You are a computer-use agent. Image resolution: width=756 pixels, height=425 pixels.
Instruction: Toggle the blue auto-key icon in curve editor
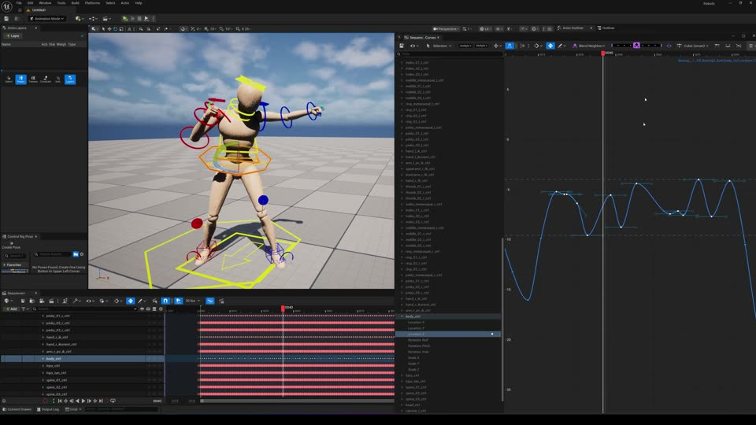click(550, 46)
